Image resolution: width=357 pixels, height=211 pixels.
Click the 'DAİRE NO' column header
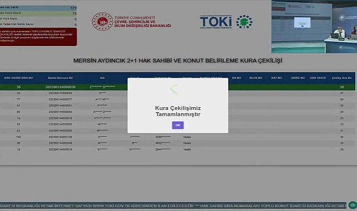(x=298, y=78)
